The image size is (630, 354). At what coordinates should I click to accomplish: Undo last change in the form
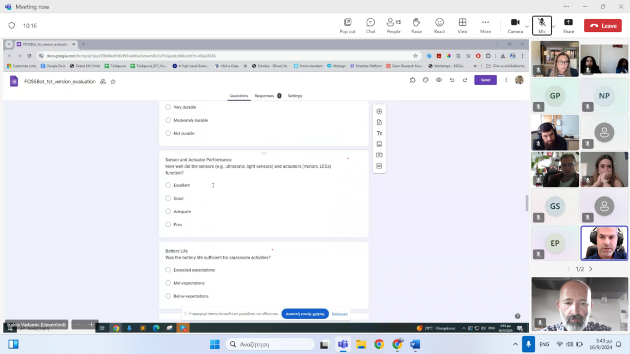[x=452, y=80]
